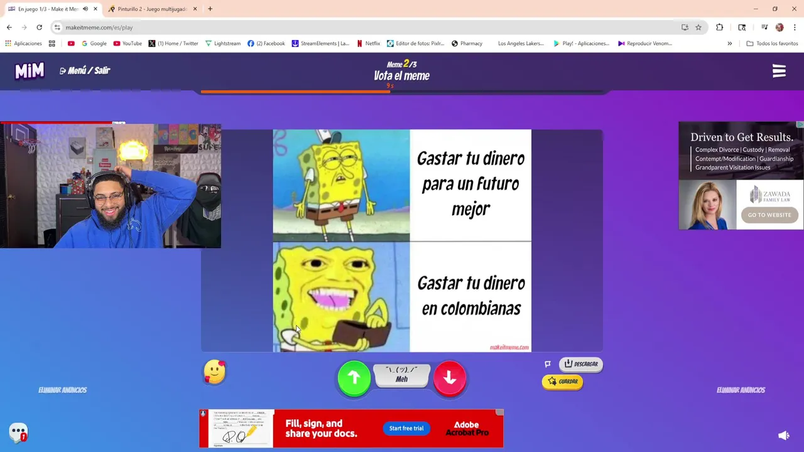This screenshot has width=804, height=452.
Task: Click right ELIMINAR ANUNCIOS link
Action: pos(741,390)
